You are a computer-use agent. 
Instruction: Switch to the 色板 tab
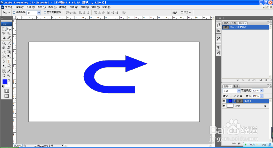tap(234, 23)
